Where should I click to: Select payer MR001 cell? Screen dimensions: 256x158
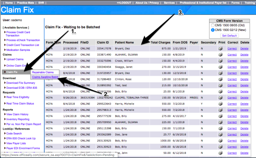tap(194, 98)
